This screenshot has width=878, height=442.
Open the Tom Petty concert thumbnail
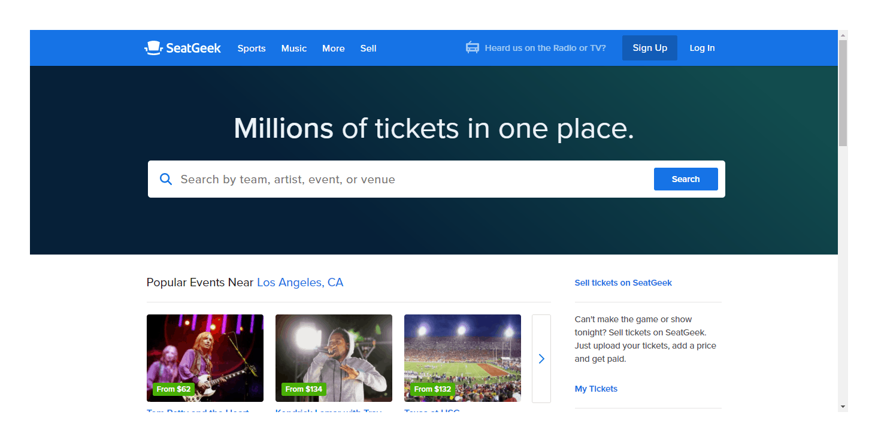point(205,358)
